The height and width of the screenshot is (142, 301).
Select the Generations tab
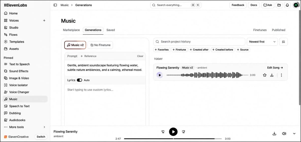93,30
